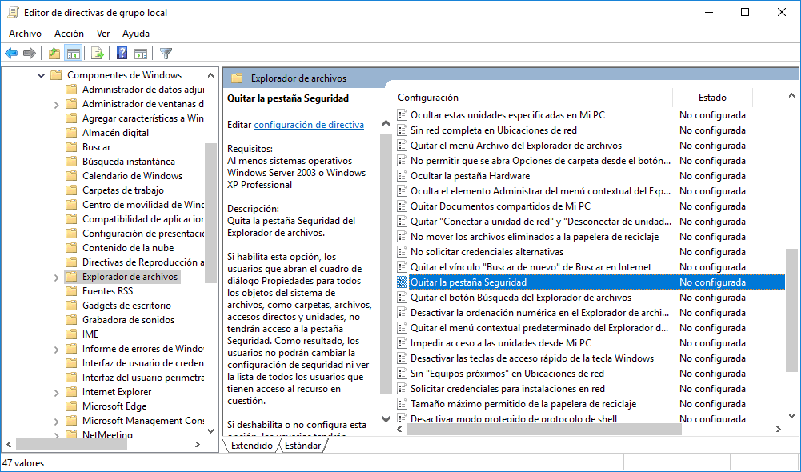Expand the Informe de errores de Windows node
Viewport: 801px width, 472px height.
[x=56, y=350]
